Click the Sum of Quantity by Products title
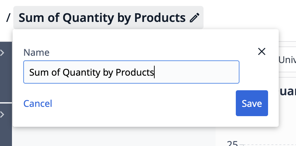The width and height of the screenshot is (296, 146). 102,18
